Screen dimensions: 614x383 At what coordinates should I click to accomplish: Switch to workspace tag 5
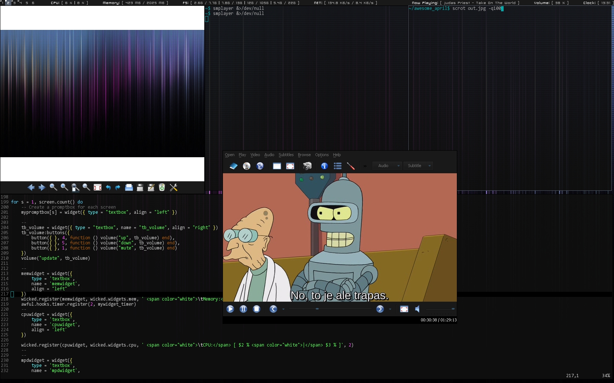[27, 3]
